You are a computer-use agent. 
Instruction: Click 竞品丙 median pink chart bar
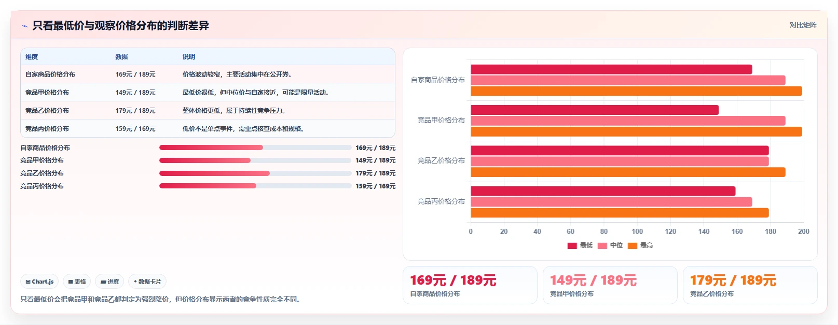(x=611, y=202)
